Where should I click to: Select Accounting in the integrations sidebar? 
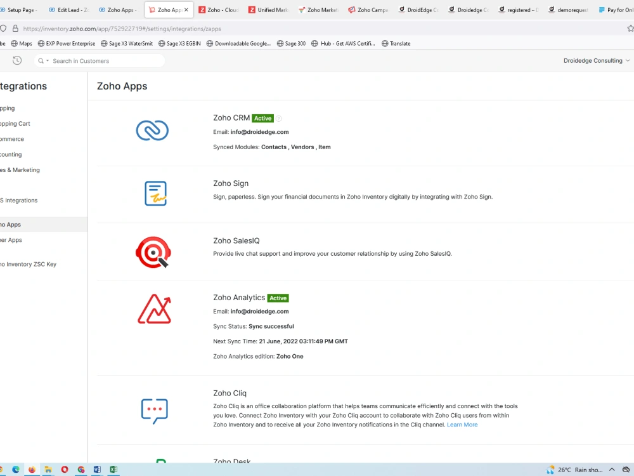point(11,154)
